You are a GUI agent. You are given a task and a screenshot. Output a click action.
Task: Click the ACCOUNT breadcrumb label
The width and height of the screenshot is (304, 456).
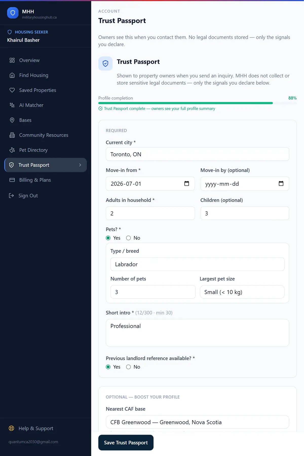109,11
